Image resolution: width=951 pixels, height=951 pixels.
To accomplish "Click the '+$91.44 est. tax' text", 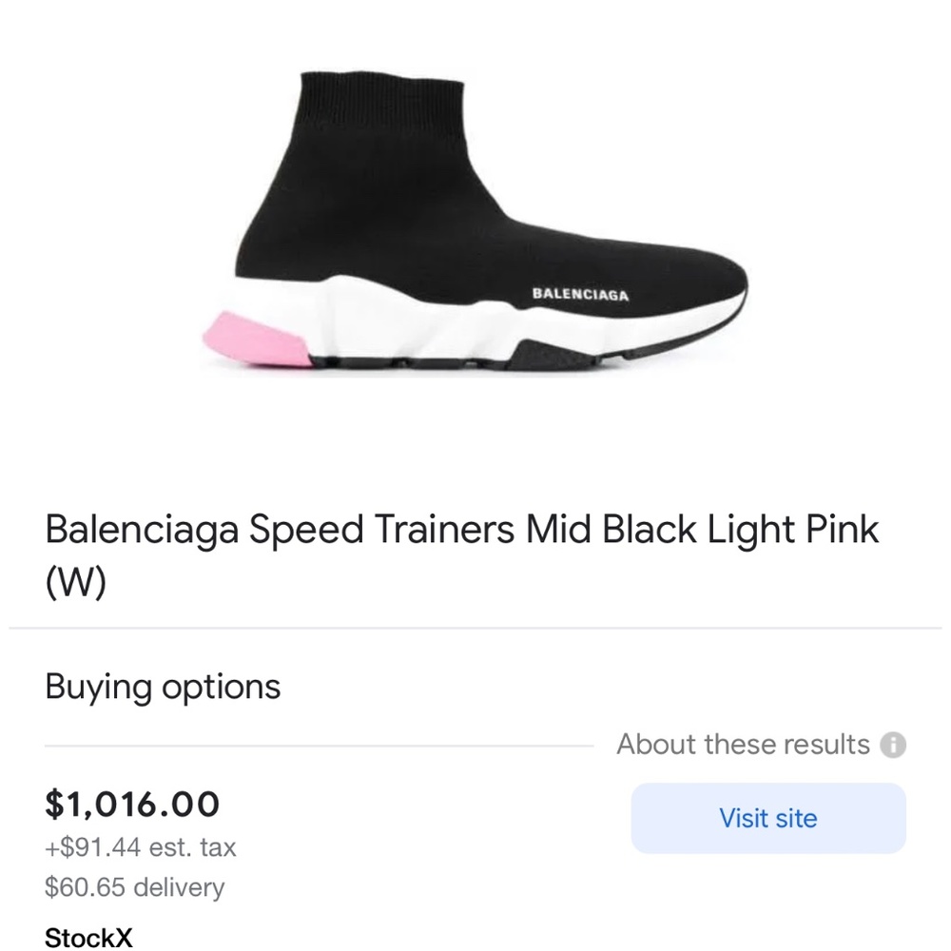I will point(140,847).
